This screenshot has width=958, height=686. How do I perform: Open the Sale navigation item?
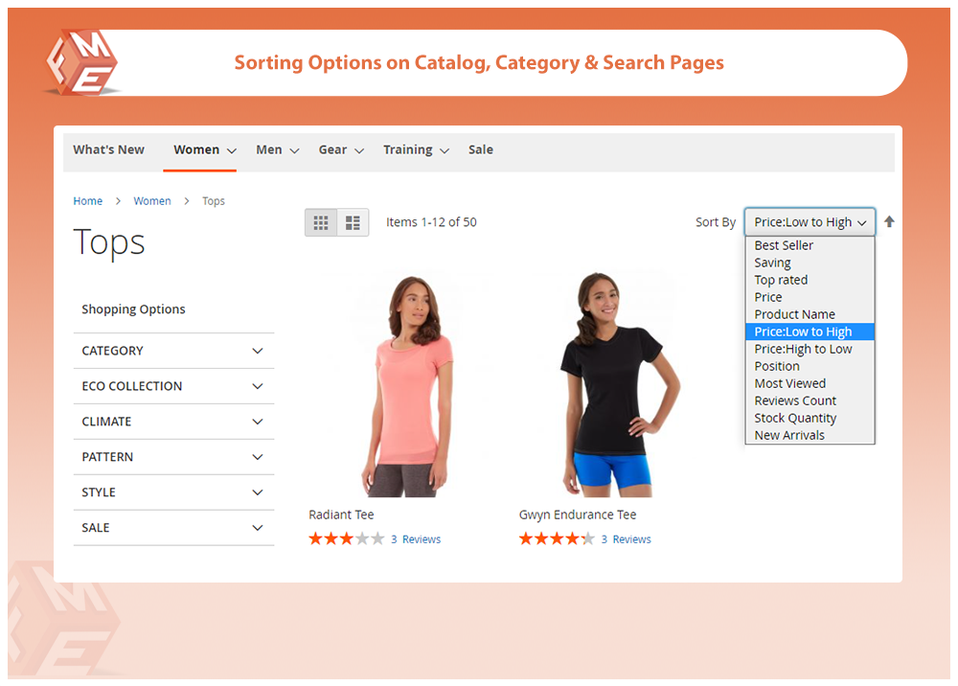[481, 149]
